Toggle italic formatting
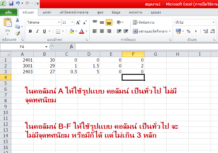This screenshot has width=218, height=153. coord(37,31)
